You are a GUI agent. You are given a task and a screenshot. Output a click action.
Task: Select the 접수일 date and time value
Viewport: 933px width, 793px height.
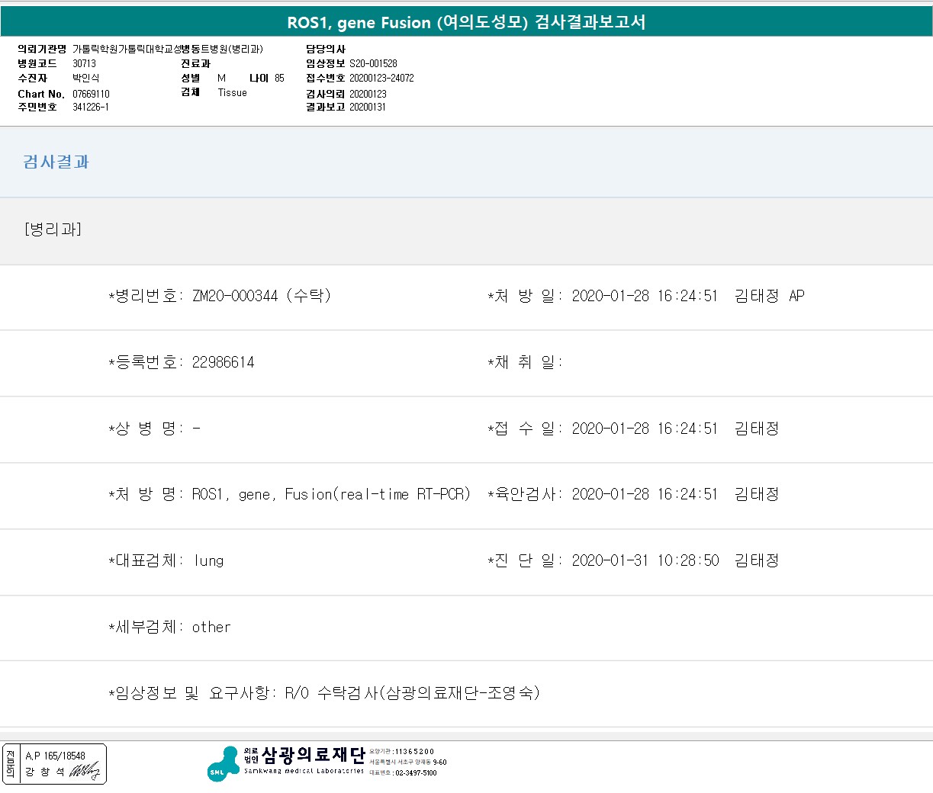click(x=645, y=429)
